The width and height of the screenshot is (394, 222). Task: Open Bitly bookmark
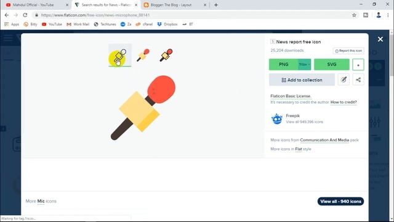click(30, 24)
